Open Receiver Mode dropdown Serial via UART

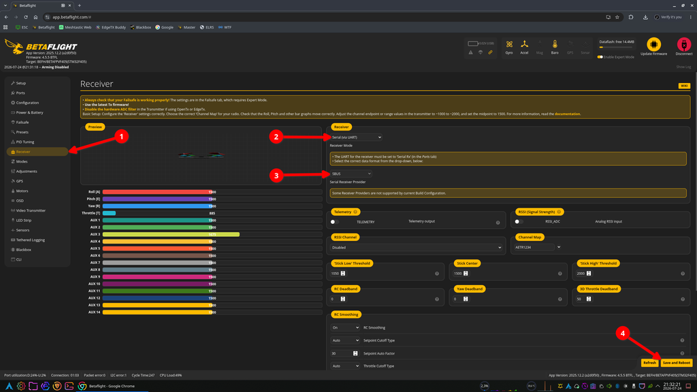[356, 137]
